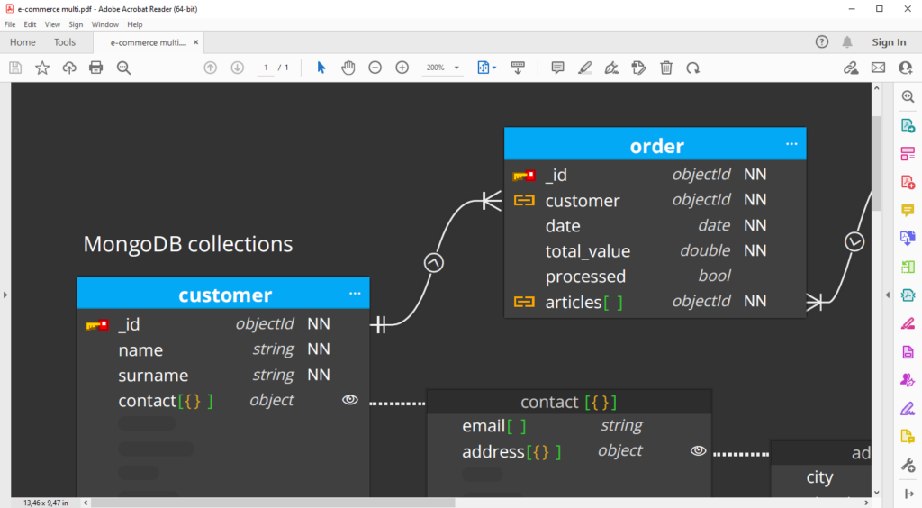
Task: Open the View menu
Action: point(52,24)
